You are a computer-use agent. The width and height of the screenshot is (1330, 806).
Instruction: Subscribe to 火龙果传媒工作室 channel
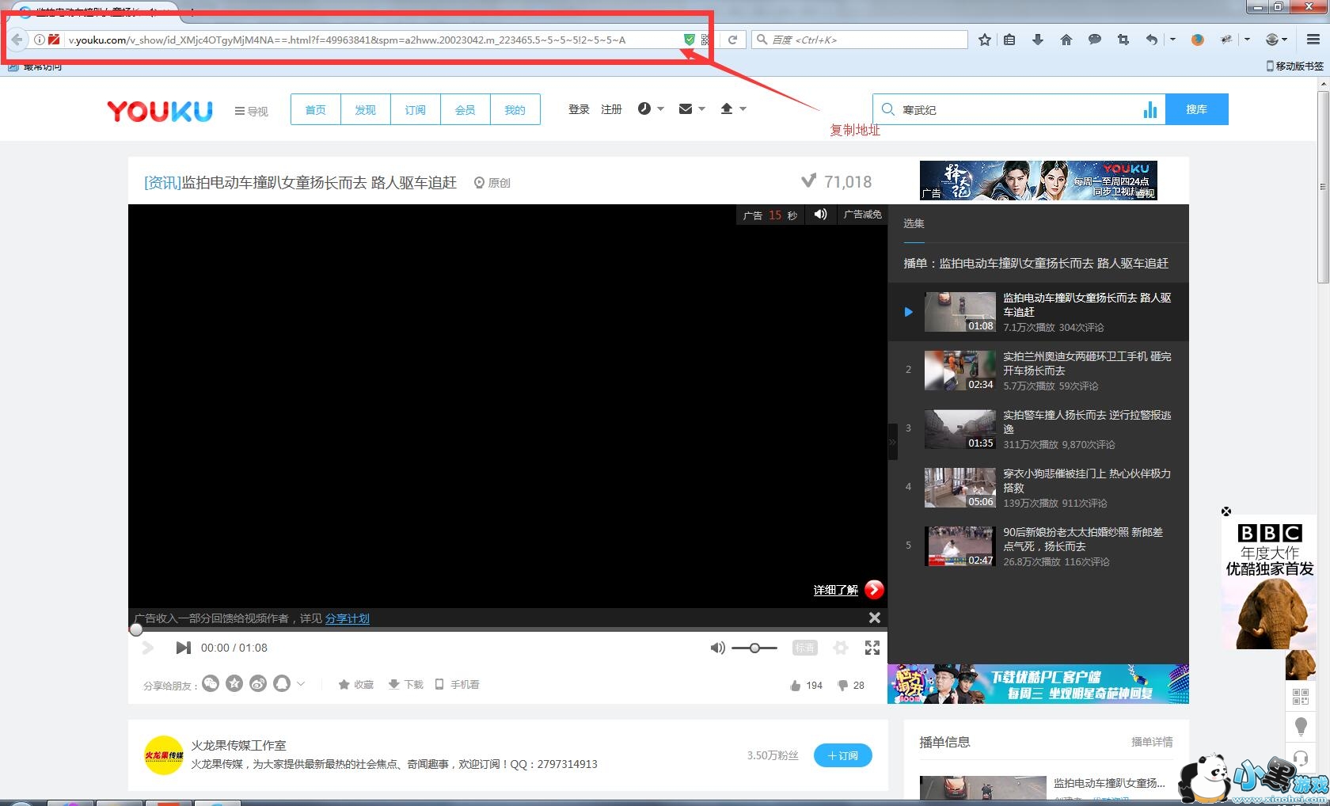tap(843, 755)
